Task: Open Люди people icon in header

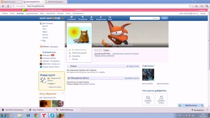Action: click(92, 18)
